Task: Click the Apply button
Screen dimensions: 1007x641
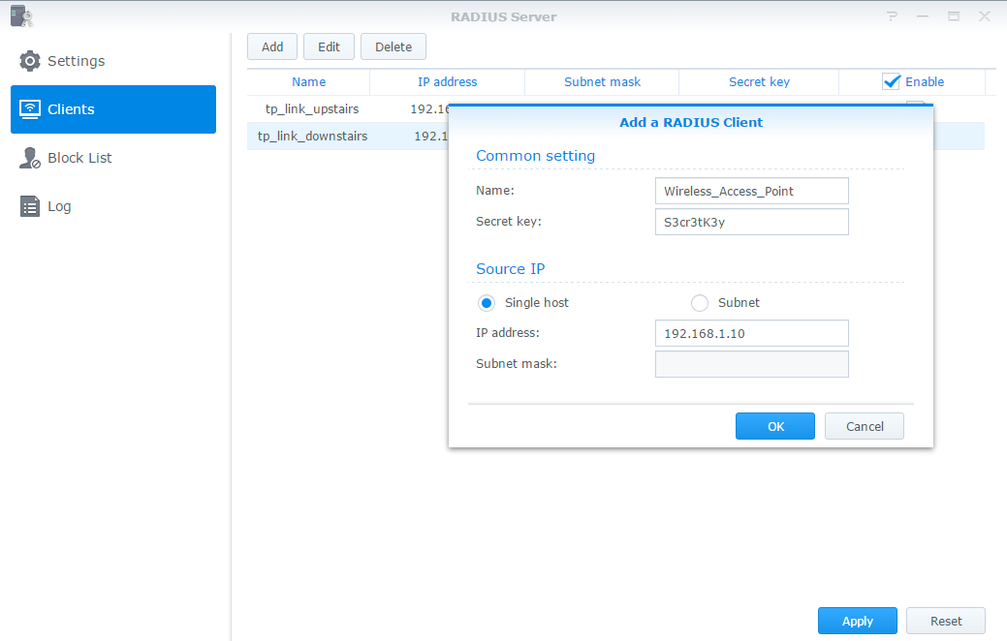Action: click(x=857, y=621)
